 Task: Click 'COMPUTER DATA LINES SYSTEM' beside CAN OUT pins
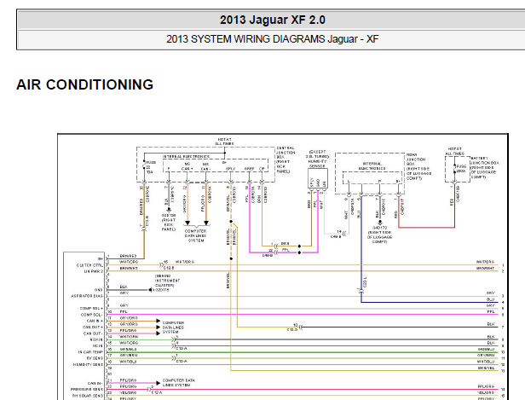[x=173, y=328]
